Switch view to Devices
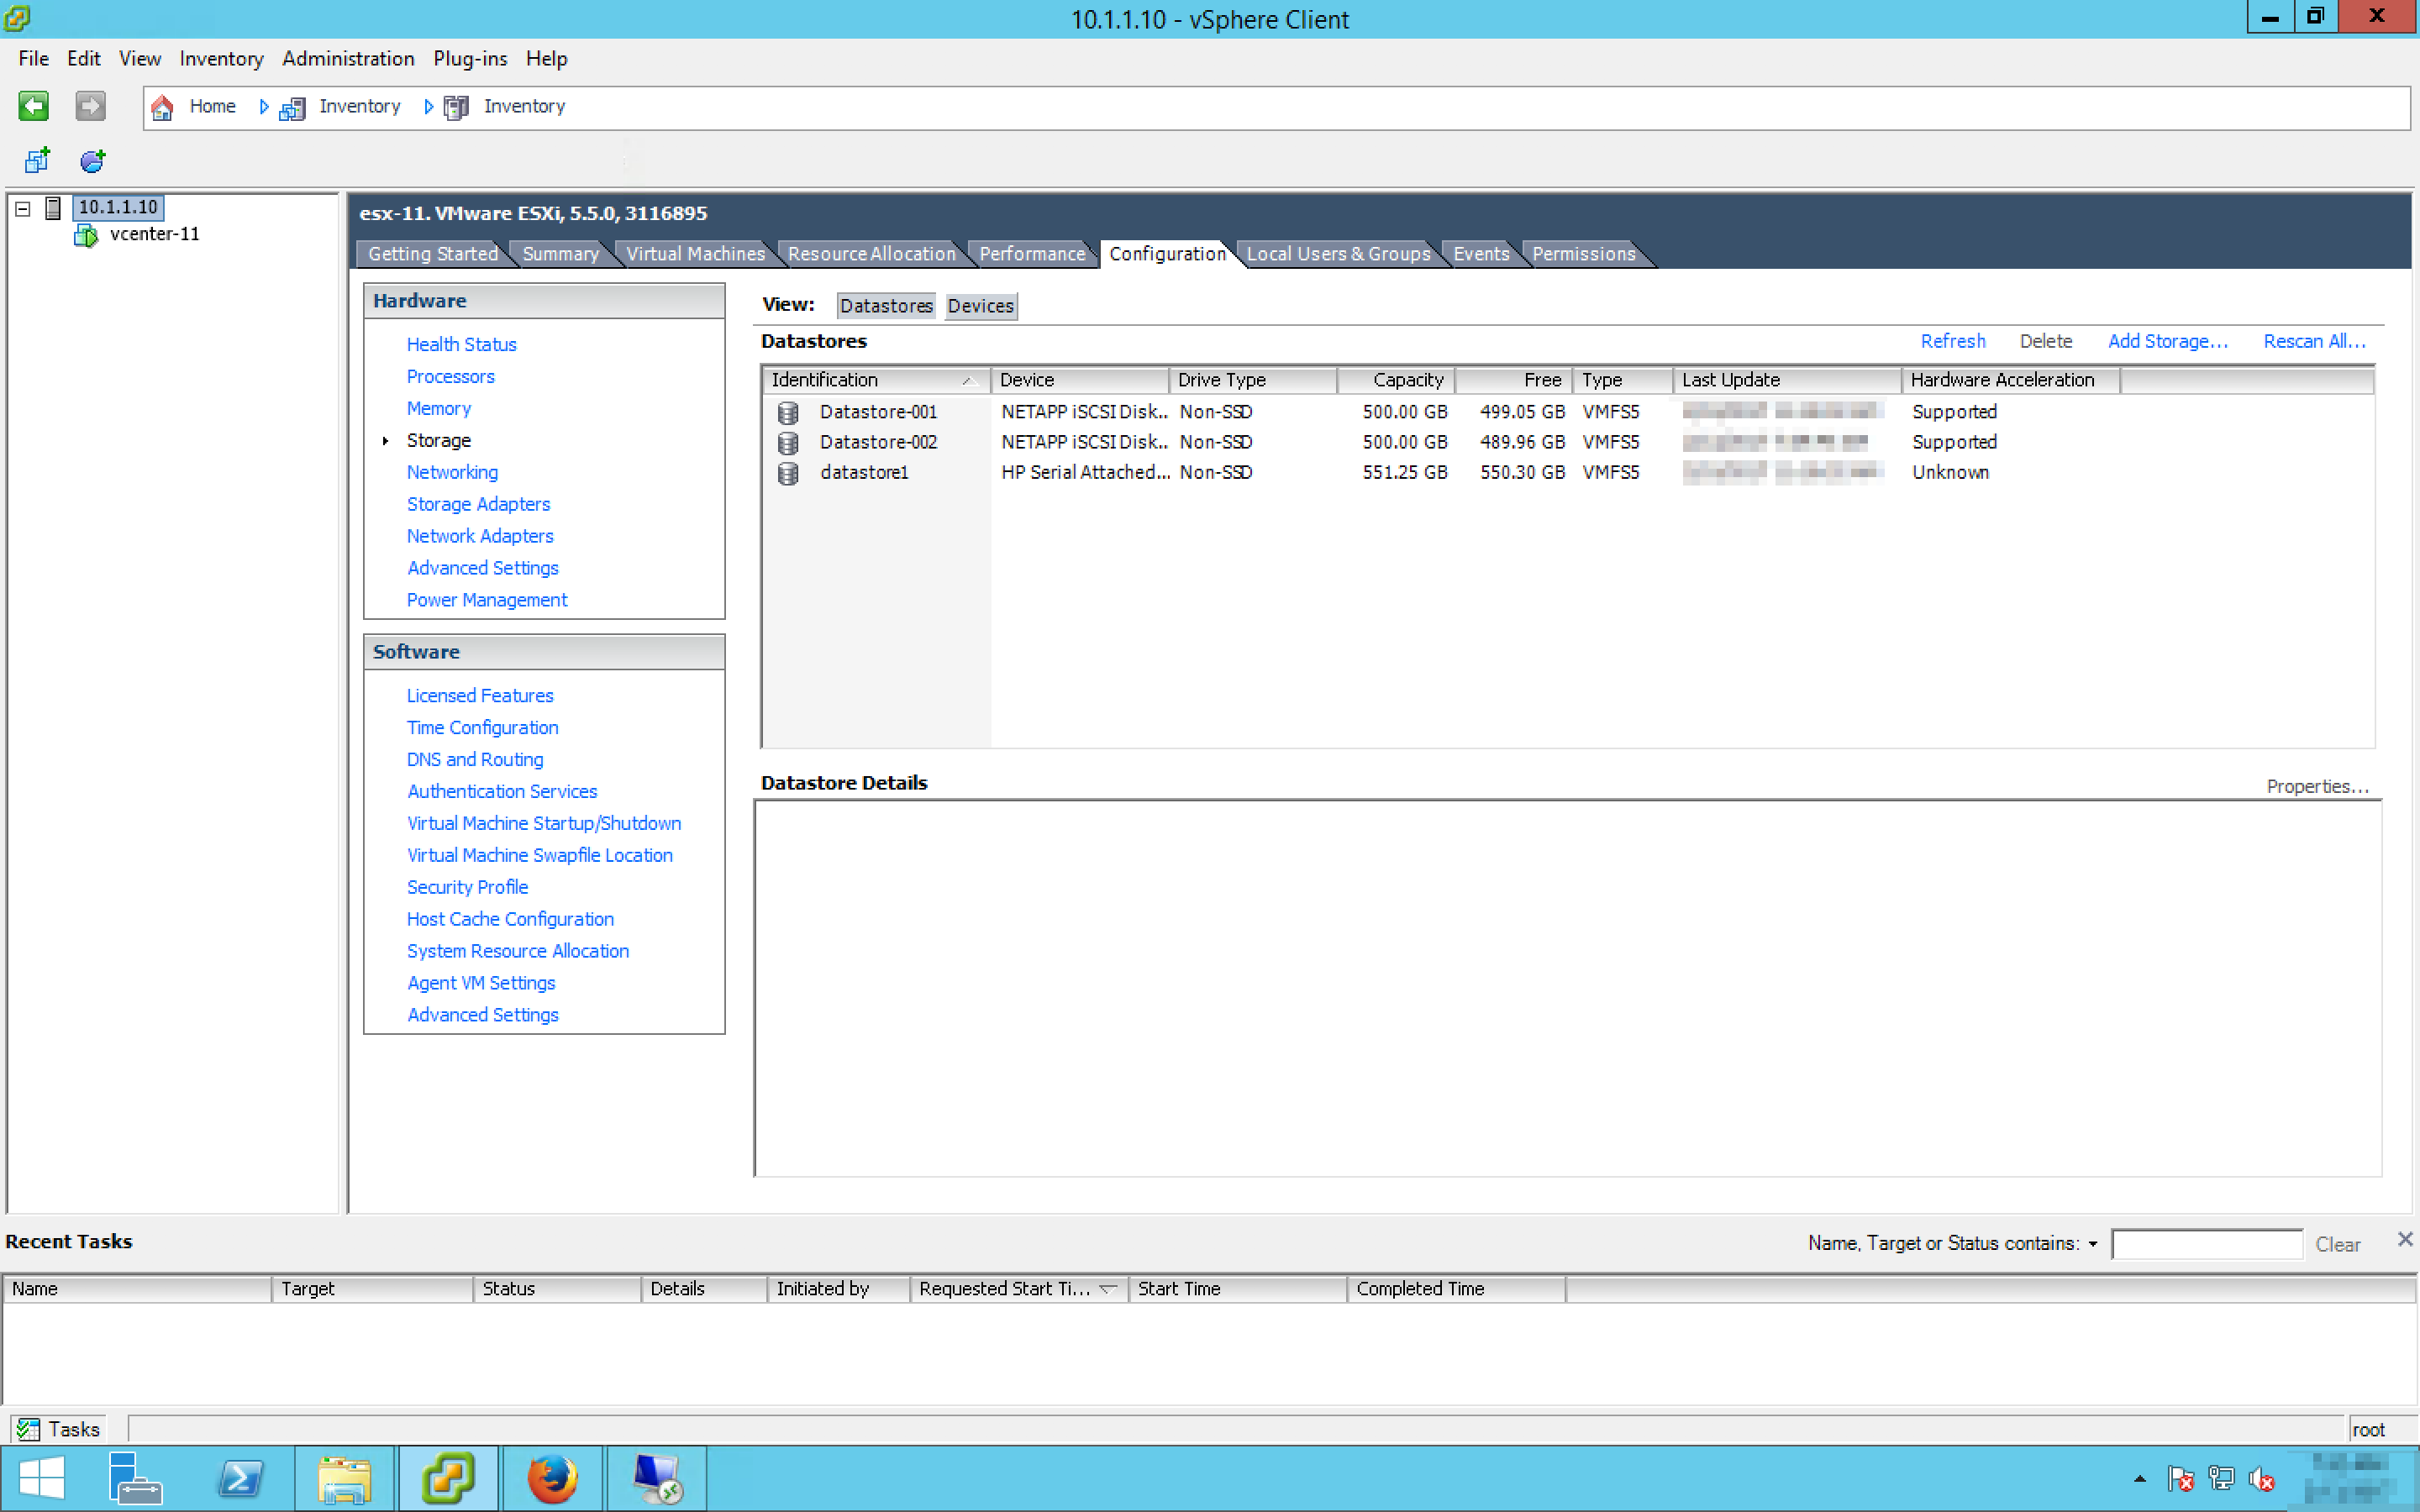The width and height of the screenshot is (2420, 1512). coord(980,306)
